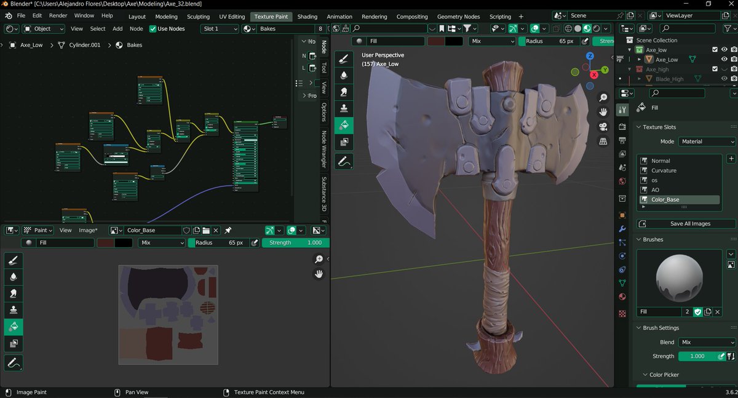The image size is (738, 398).
Task: Open the File menu
Action: coord(21,15)
